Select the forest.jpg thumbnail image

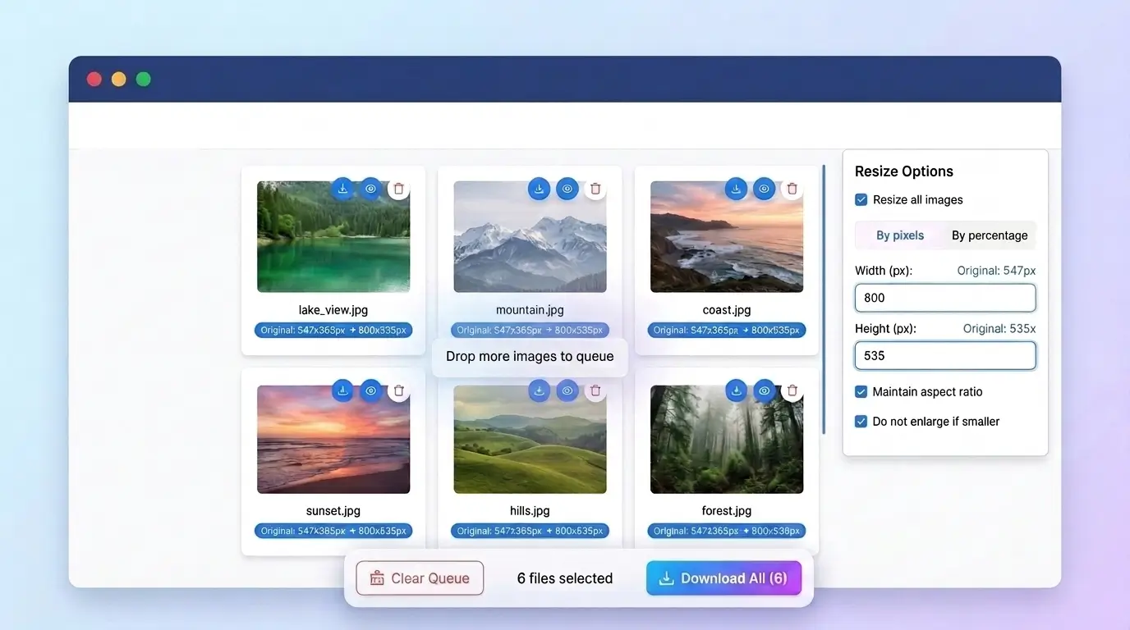point(727,440)
